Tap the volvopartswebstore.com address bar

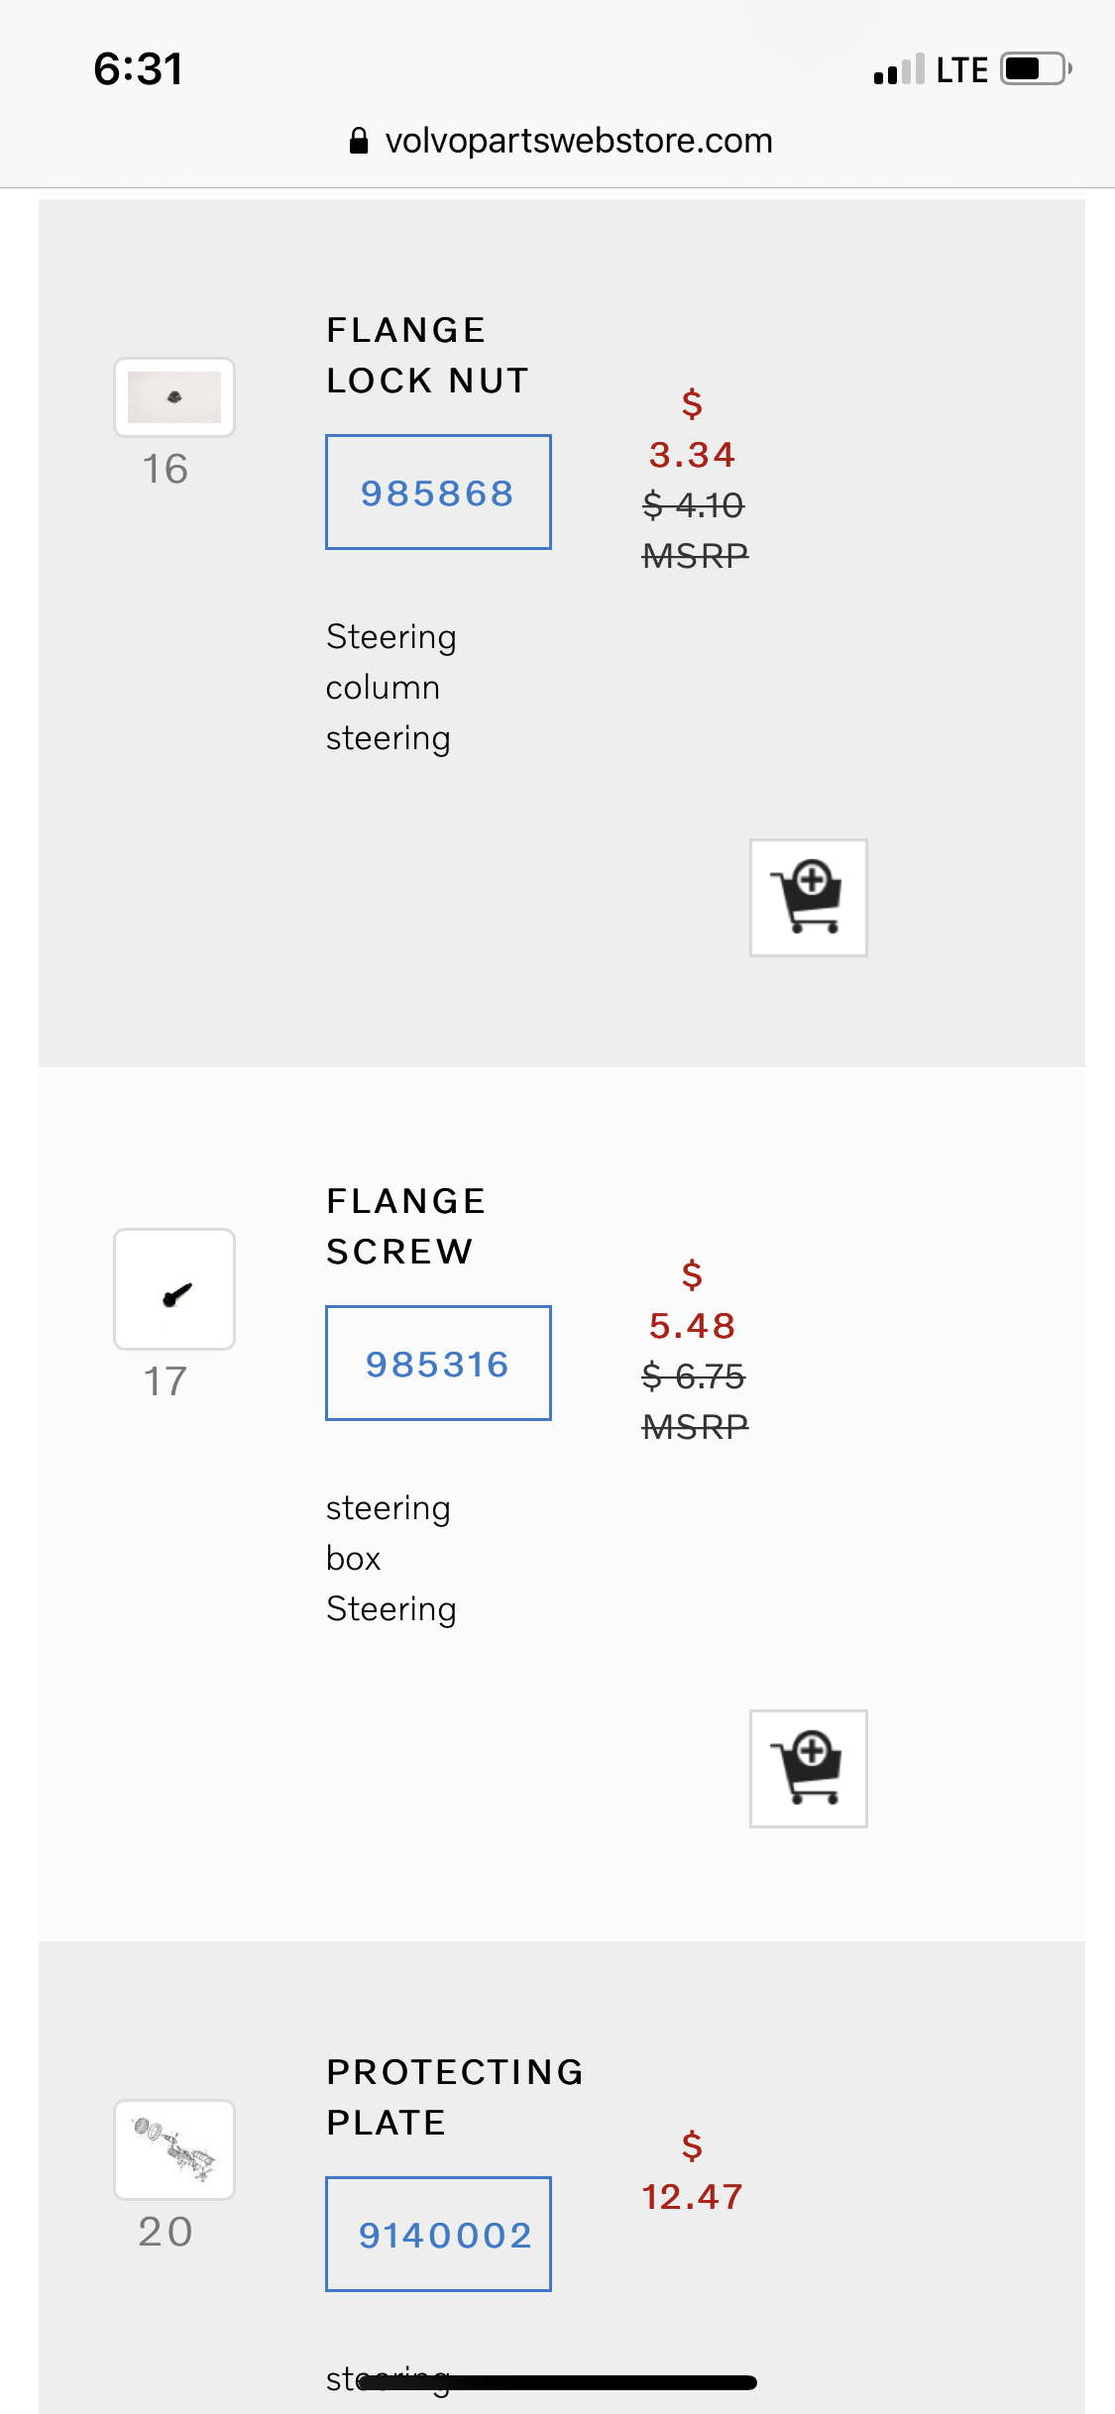[x=578, y=141]
